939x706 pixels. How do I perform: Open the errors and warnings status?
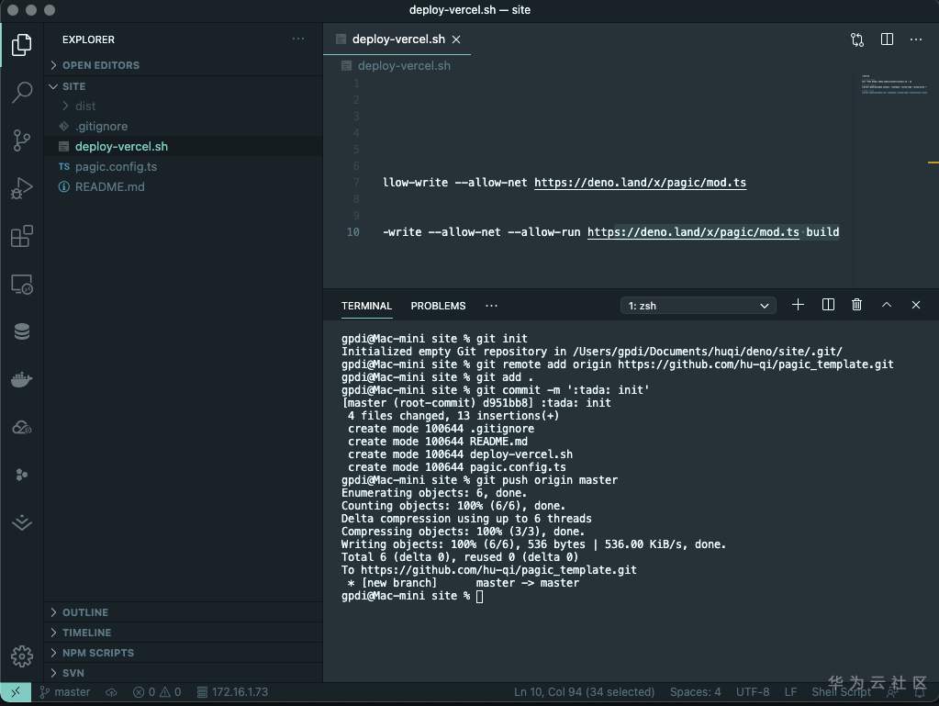tap(157, 691)
